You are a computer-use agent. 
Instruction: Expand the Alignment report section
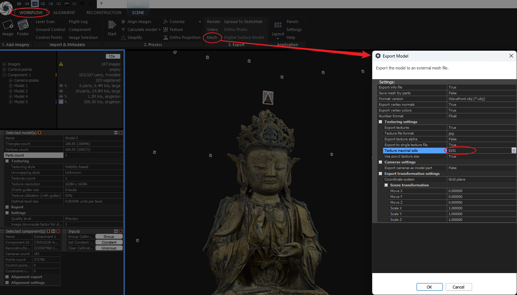(8, 277)
